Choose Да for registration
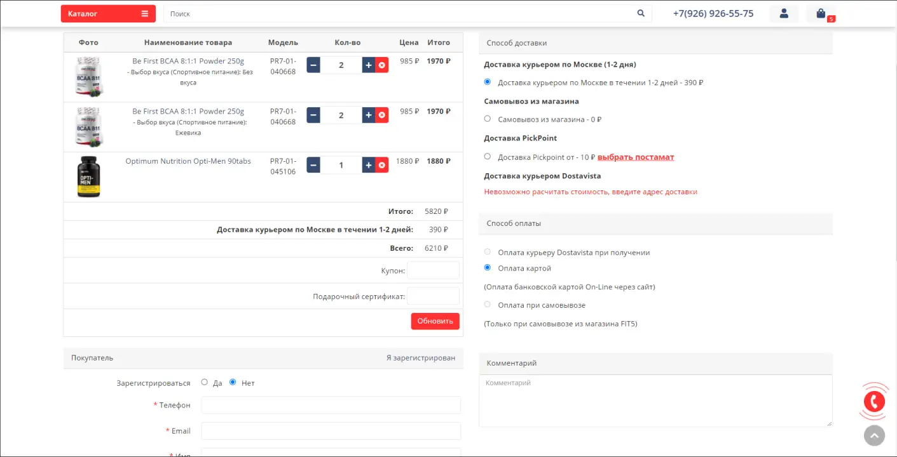 point(204,382)
